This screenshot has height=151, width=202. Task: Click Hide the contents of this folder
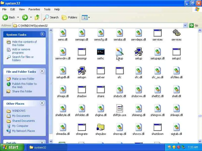[24, 43]
